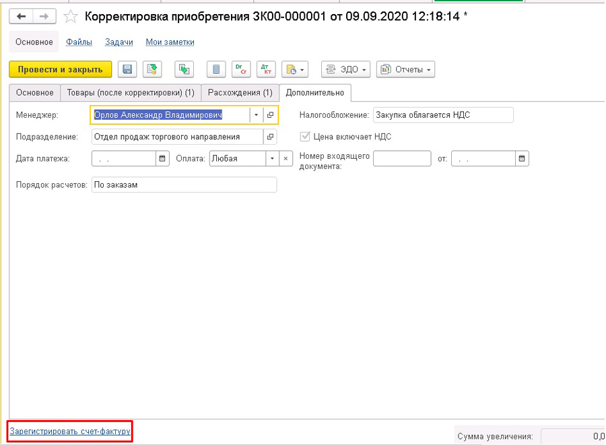
Task: Click Провести и закрыть button
Action: [60, 69]
